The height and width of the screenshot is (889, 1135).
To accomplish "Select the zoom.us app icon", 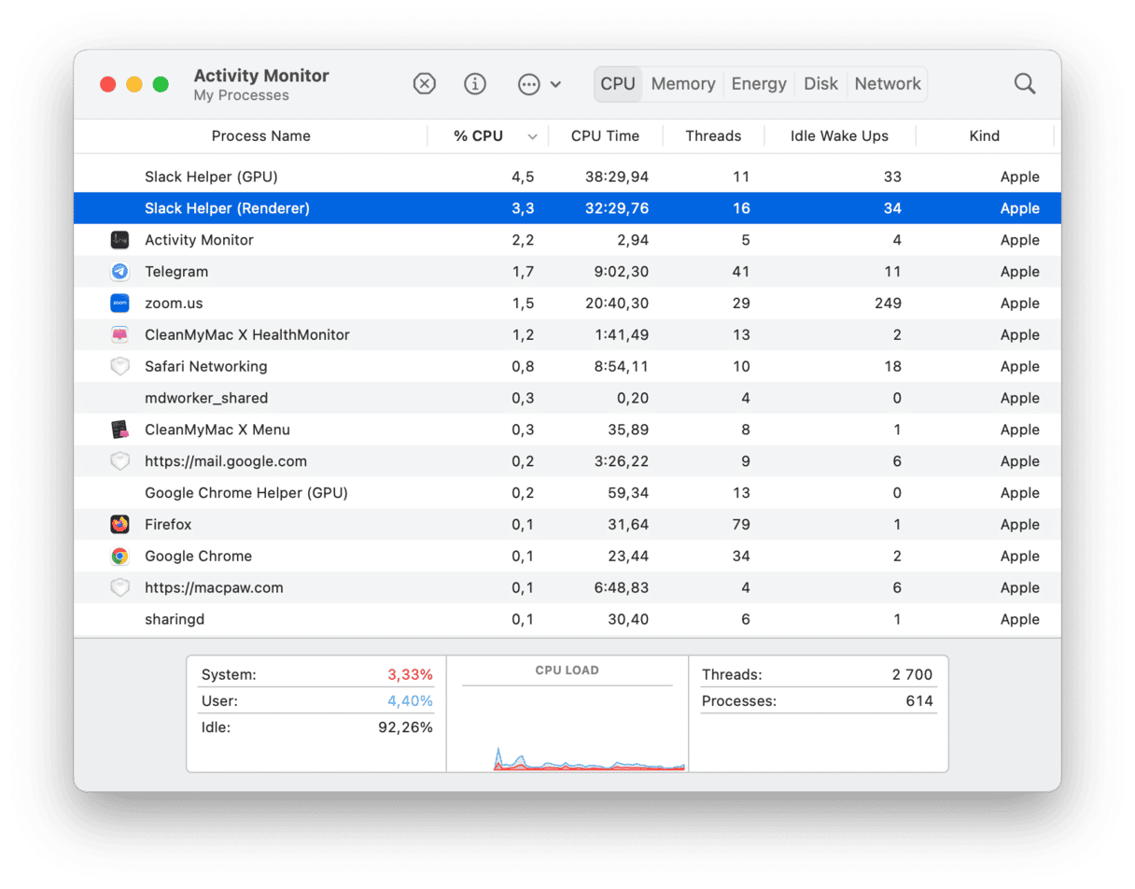I will (x=119, y=303).
